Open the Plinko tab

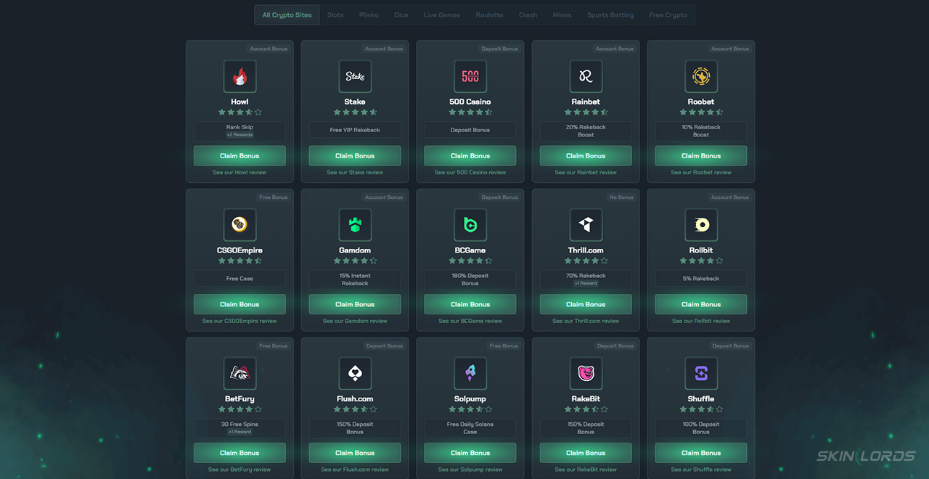[369, 15]
